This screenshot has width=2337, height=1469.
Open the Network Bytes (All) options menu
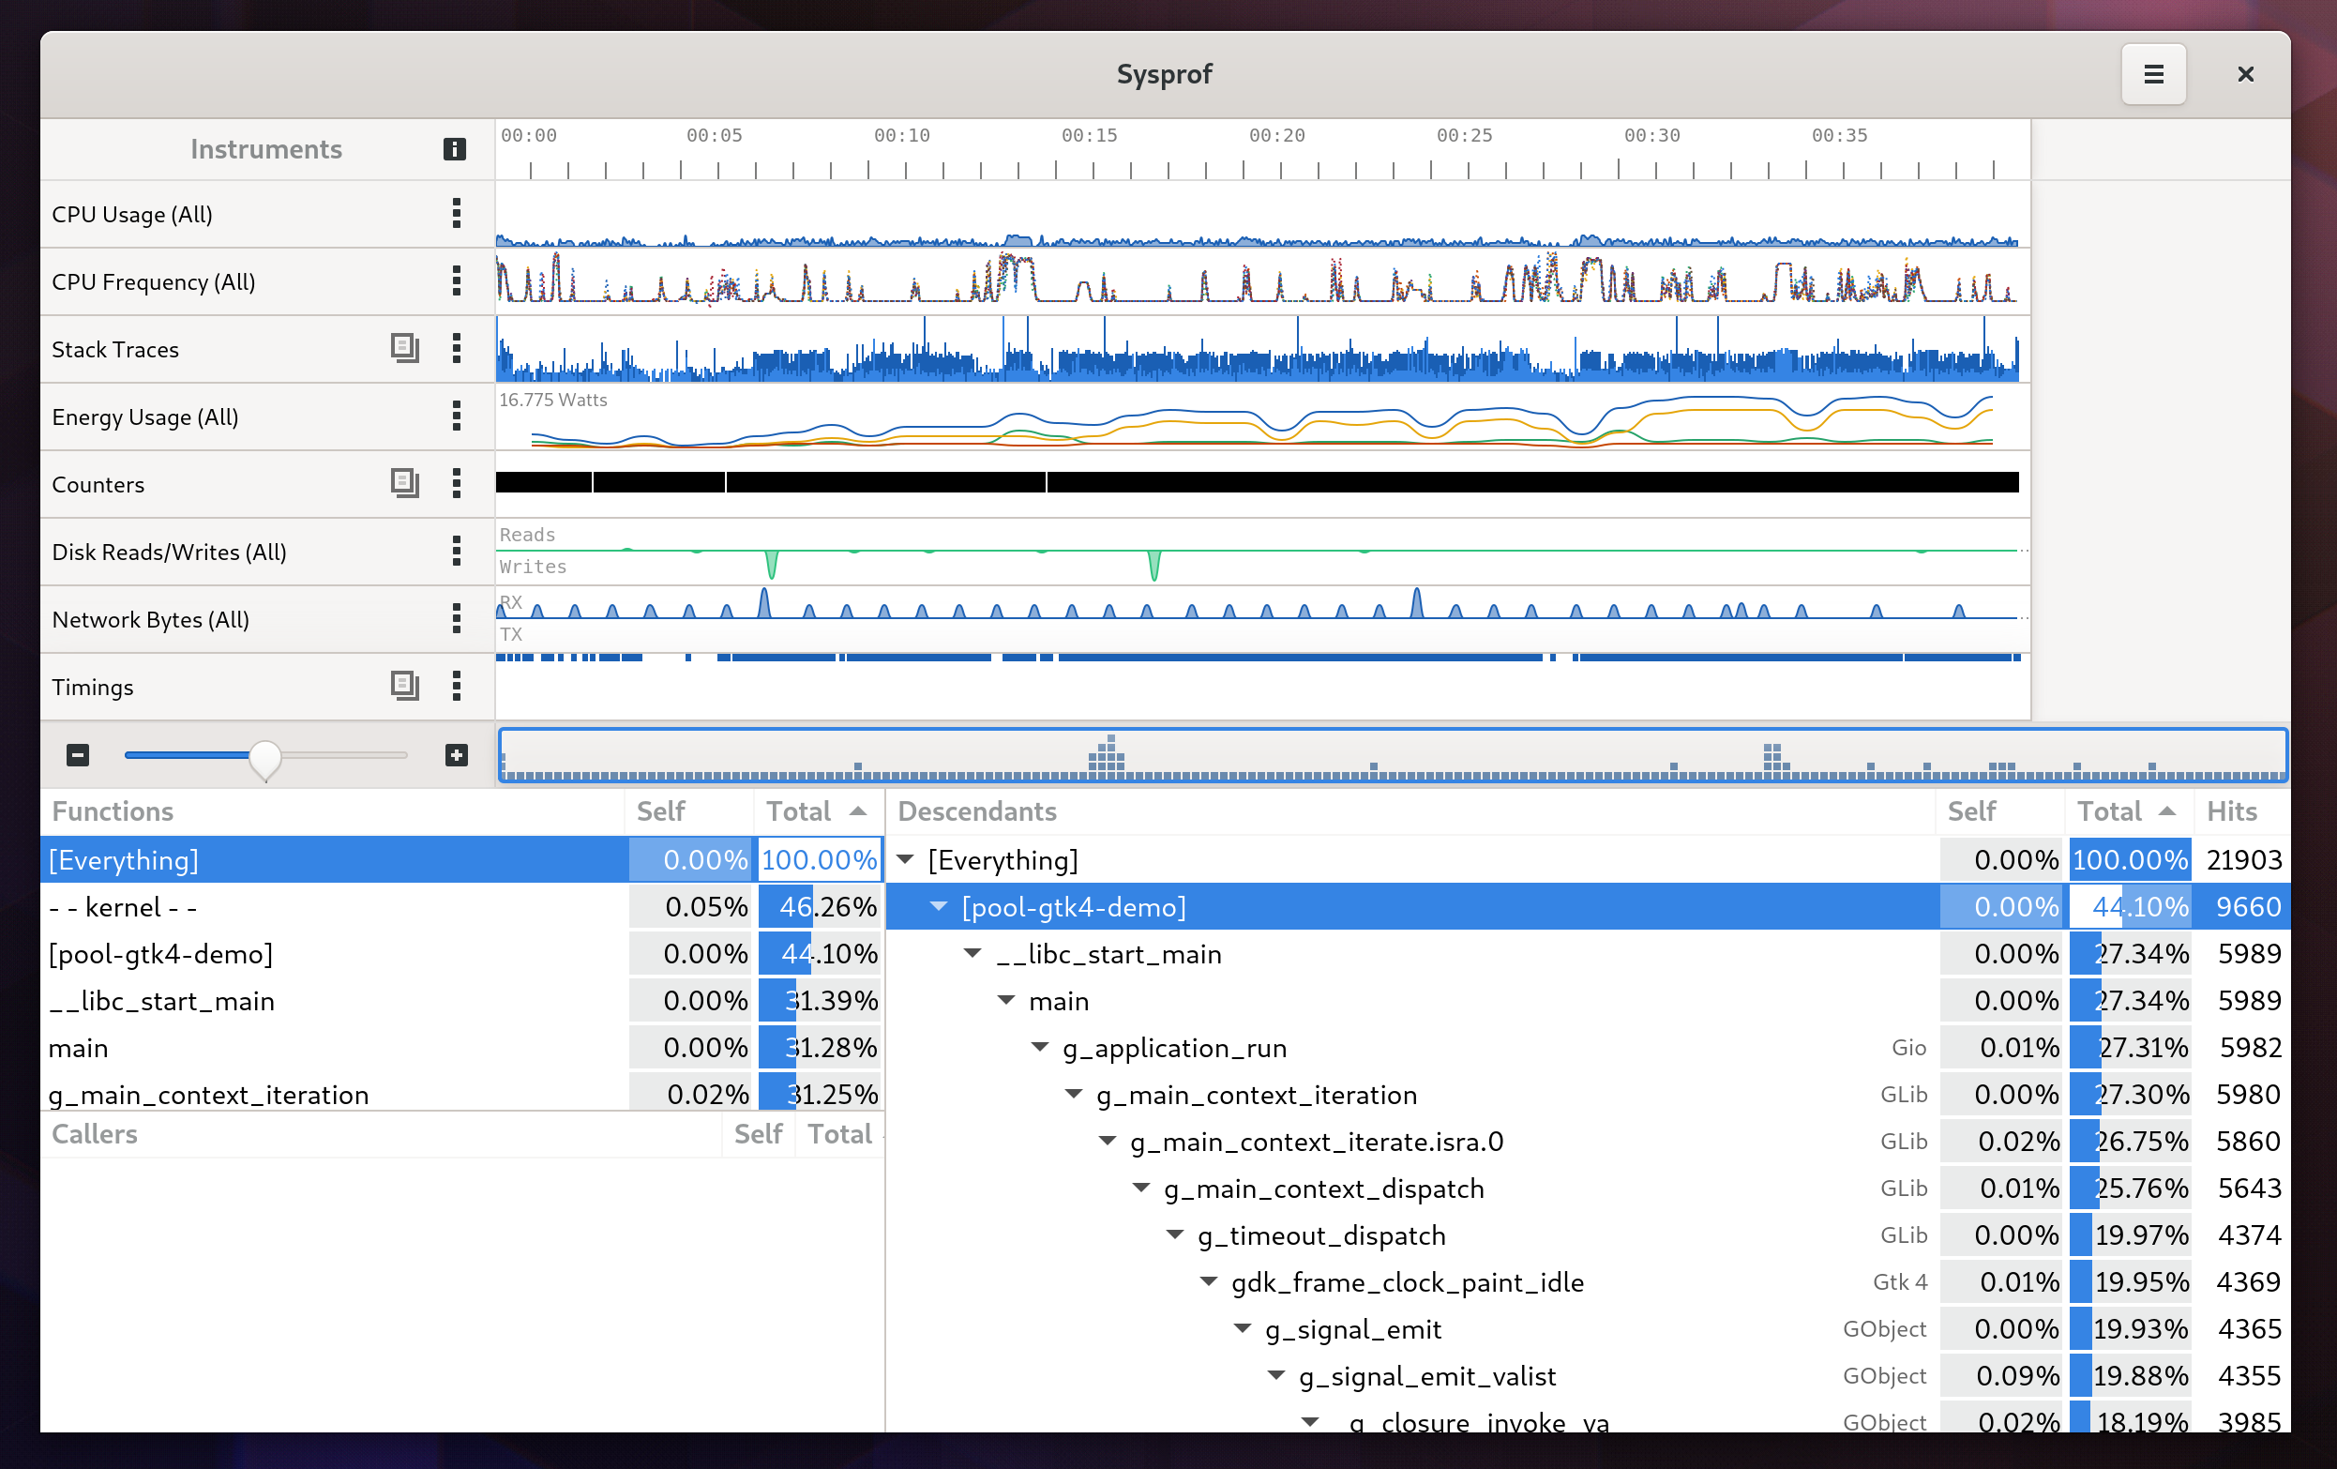point(456,618)
